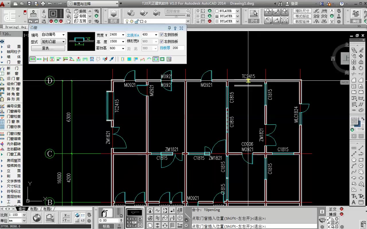367x229 pixels.
Task: Select 仰视 bottom view
Action: (80, 16)
